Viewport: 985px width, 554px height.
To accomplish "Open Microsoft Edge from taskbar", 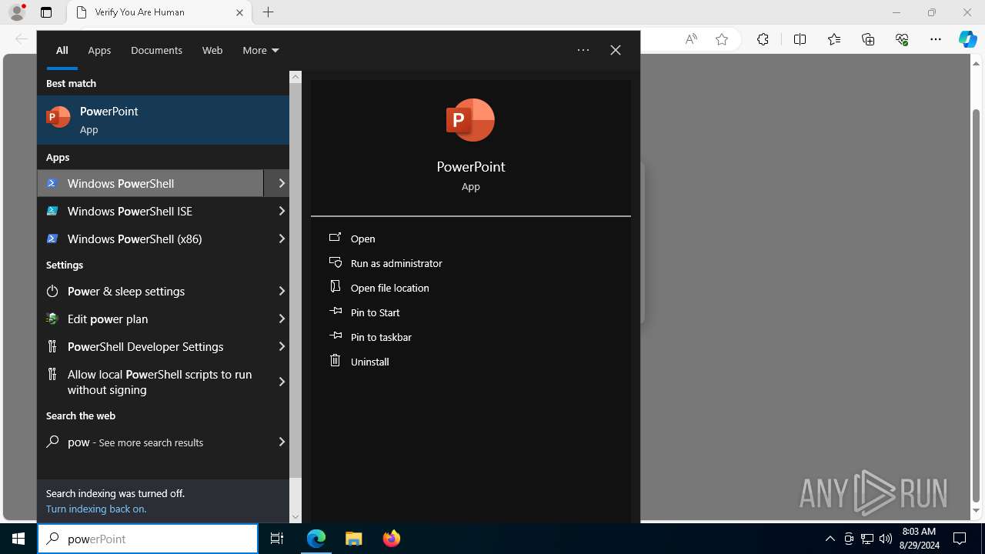I will pos(316,539).
